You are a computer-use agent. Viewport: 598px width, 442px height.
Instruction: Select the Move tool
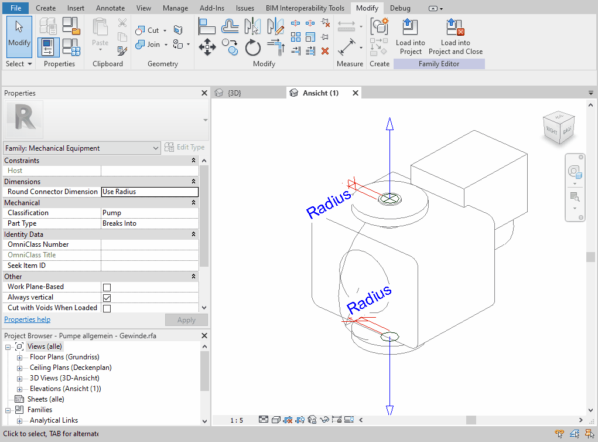click(x=207, y=47)
